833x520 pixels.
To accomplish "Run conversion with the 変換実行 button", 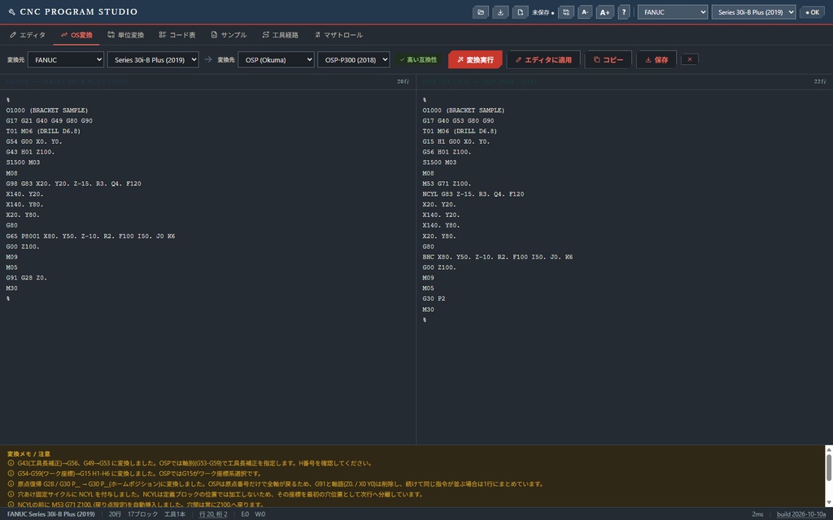I will pos(475,59).
